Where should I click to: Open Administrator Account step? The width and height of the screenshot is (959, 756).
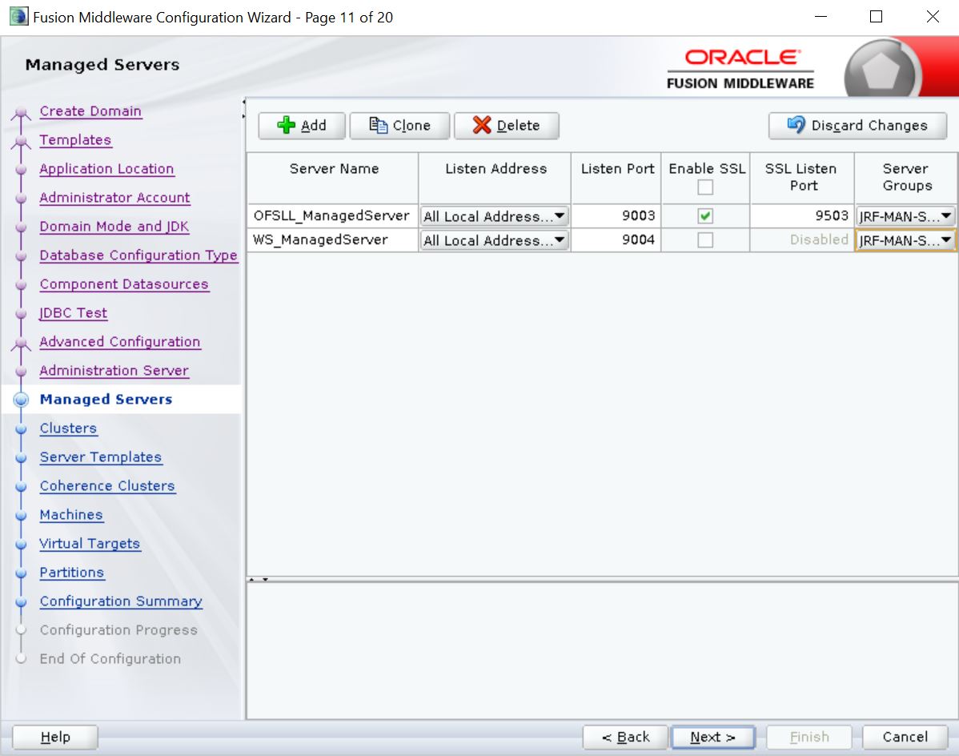(115, 198)
